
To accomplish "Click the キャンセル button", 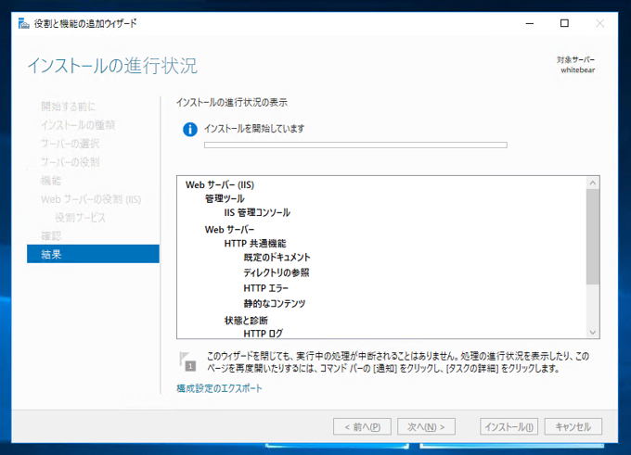I will click(x=573, y=426).
